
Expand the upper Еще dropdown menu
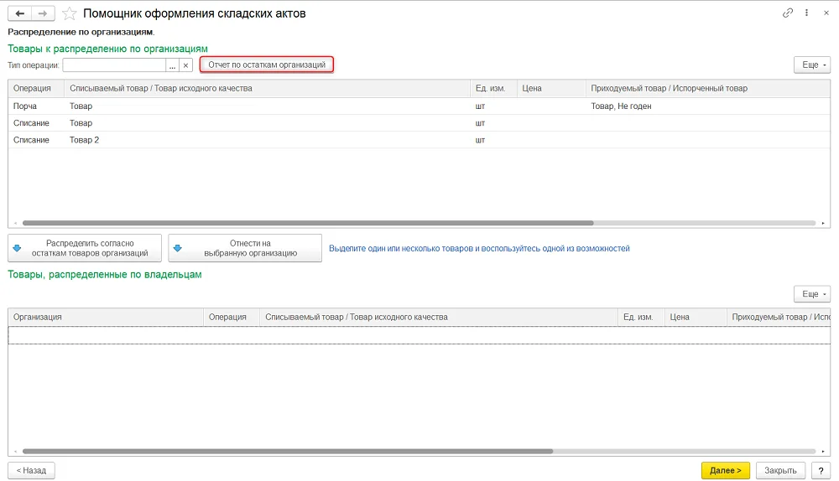pos(811,65)
